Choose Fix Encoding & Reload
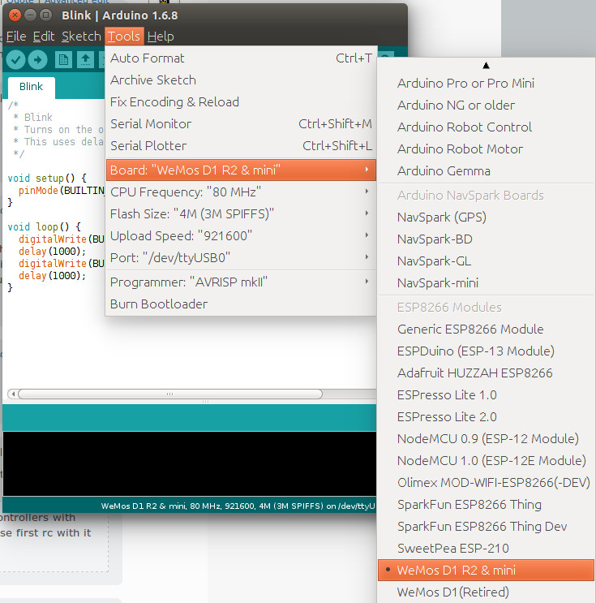The width and height of the screenshot is (596, 603). pos(241,102)
